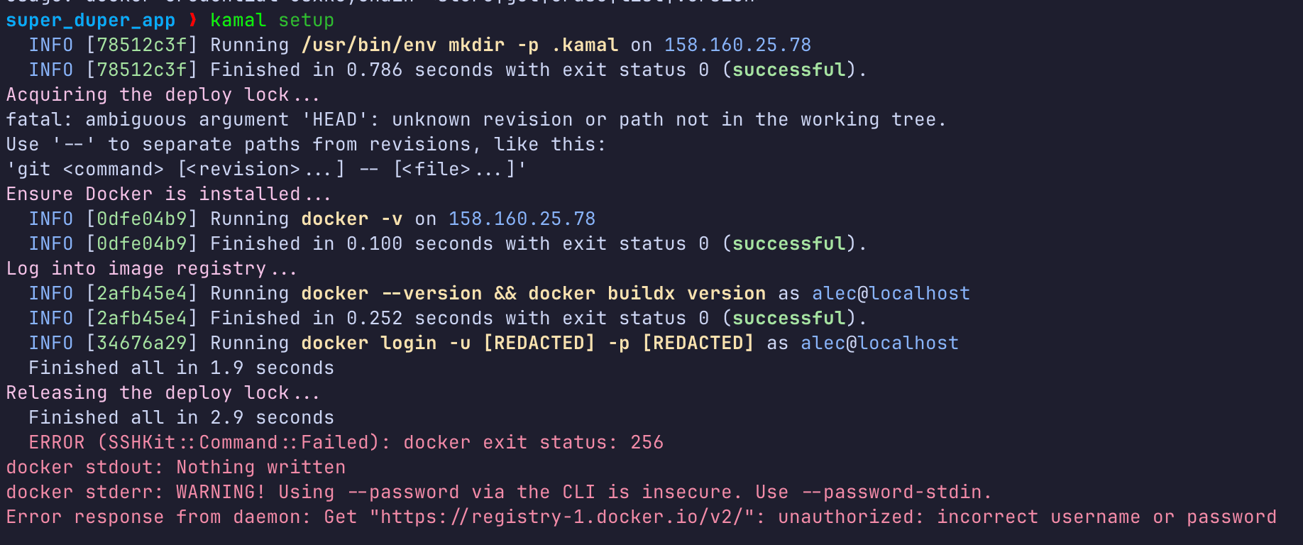The image size is (1303, 545).
Task: Click the exit status number 256
Action: (x=647, y=443)
